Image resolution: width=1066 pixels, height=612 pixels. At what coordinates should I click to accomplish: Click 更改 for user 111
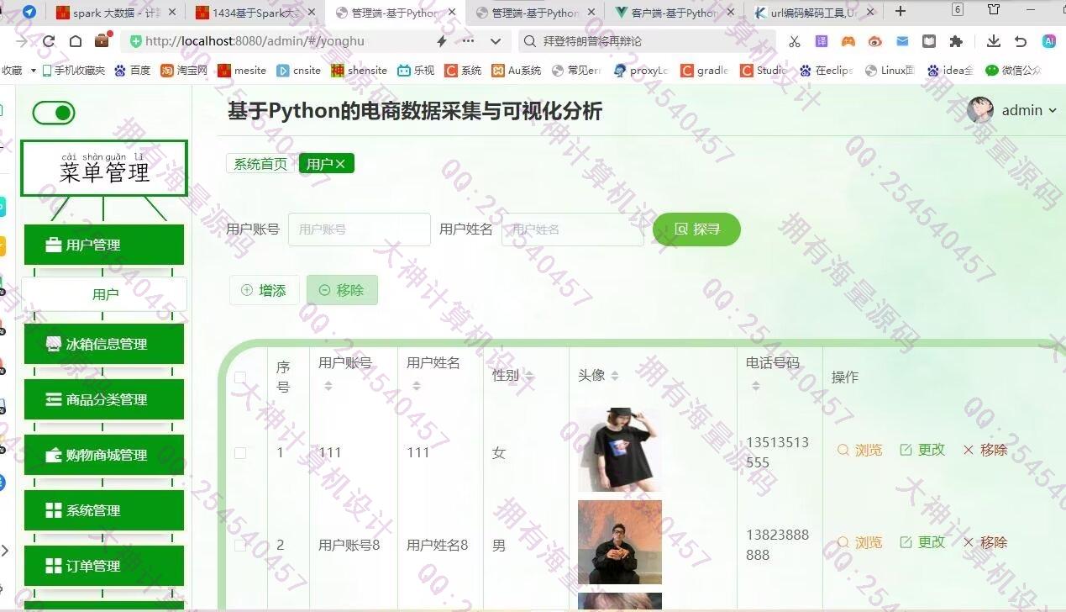[922, 450]
